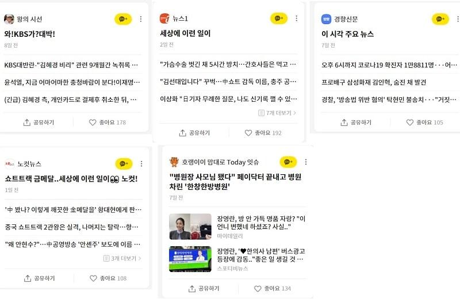Add the 왕의 시선 channel via yellow chat button

tap(123, 19)
